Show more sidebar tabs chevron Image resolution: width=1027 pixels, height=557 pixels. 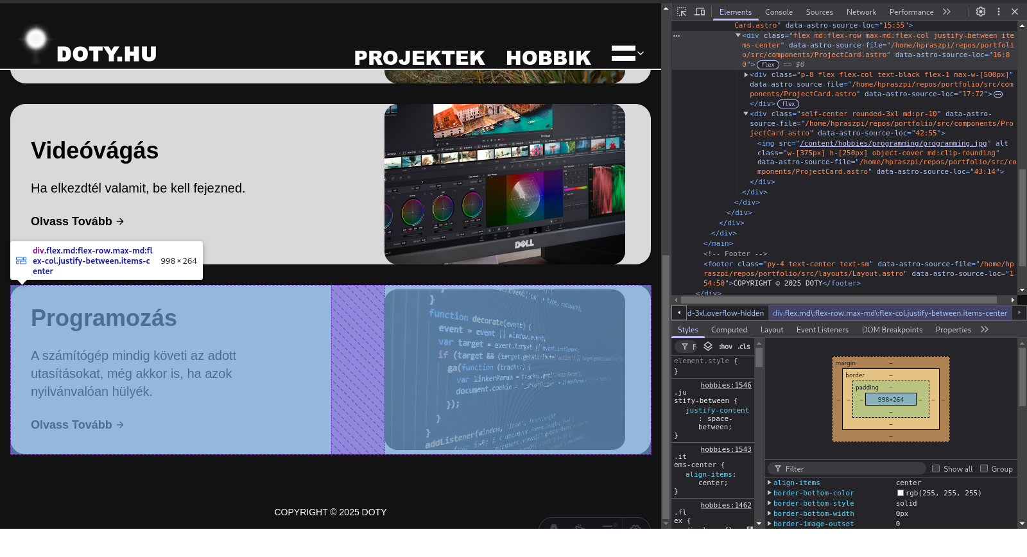point(985,330)
